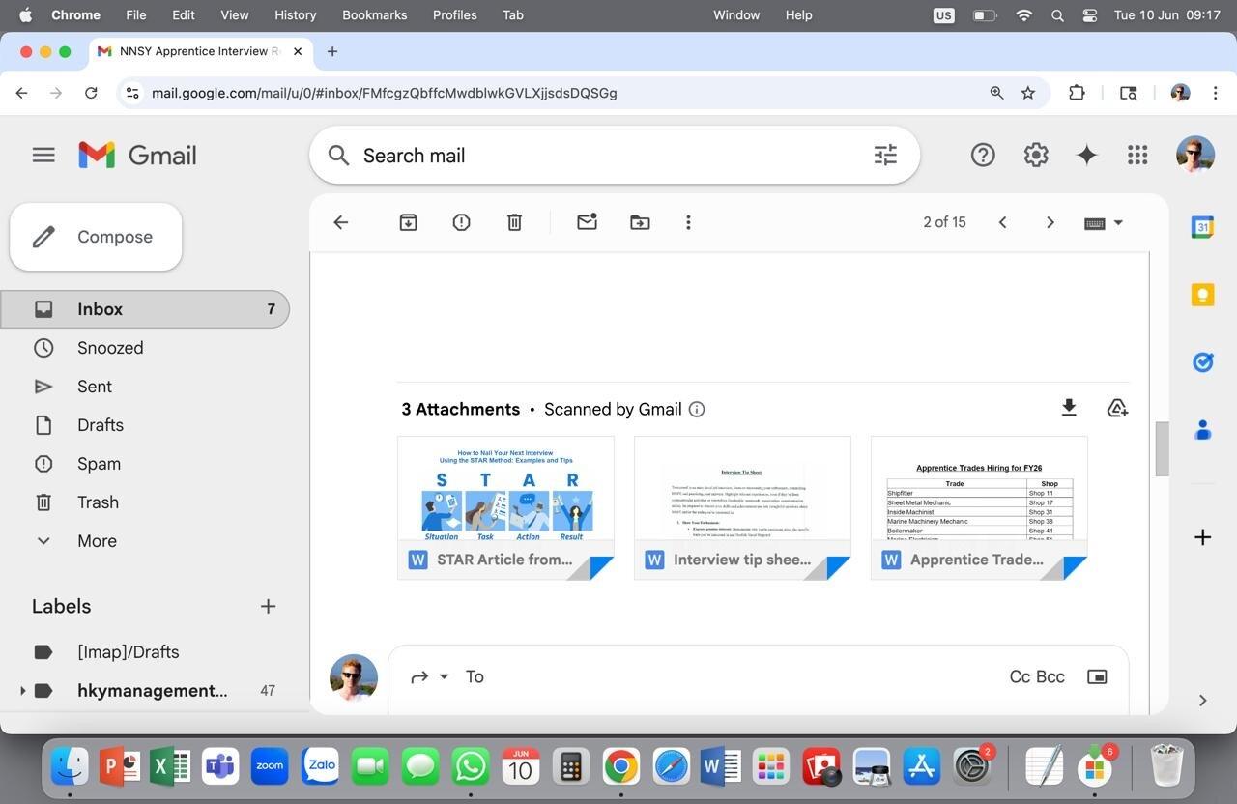The width and height of the screenshot is (1237, 804).
Task: Open Google Calendar side panel
Action: 1202,227
